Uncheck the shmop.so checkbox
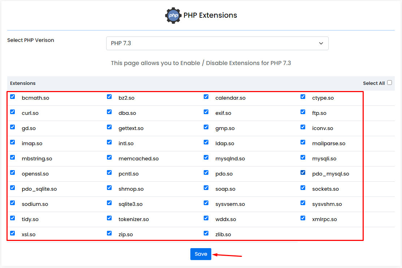Image resolution: width=402 pixels, height=268 pixels. click(x=109, y=188)
